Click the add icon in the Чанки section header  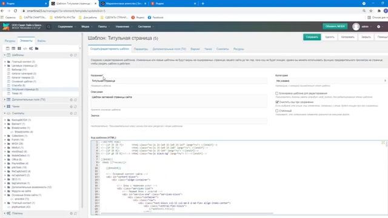tap(72, 107)
